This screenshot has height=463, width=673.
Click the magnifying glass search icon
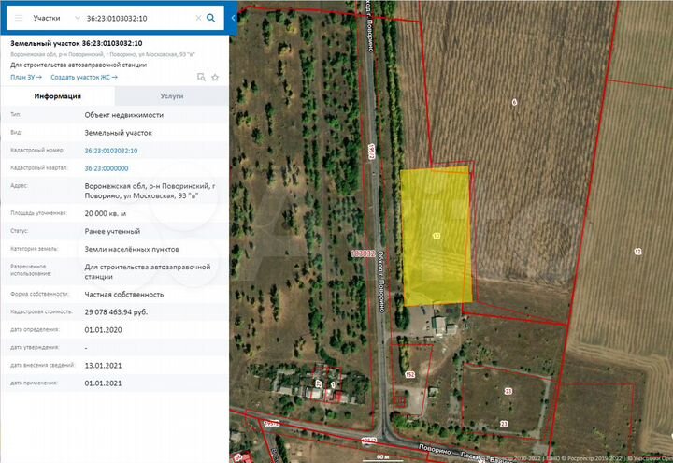(211, 18)
